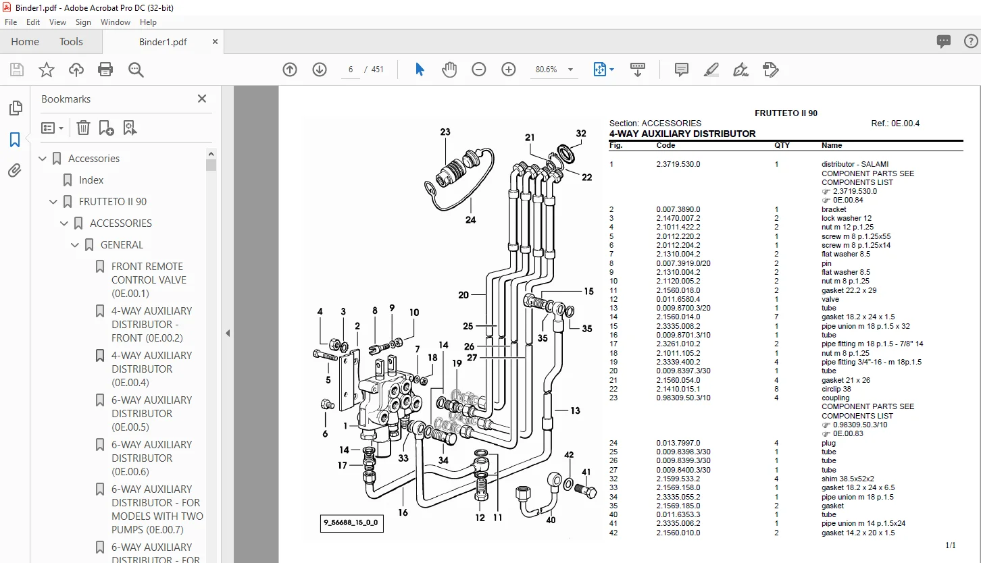Print the document using printer icon
The image size is (981, 563).
[x=105, y=70]
